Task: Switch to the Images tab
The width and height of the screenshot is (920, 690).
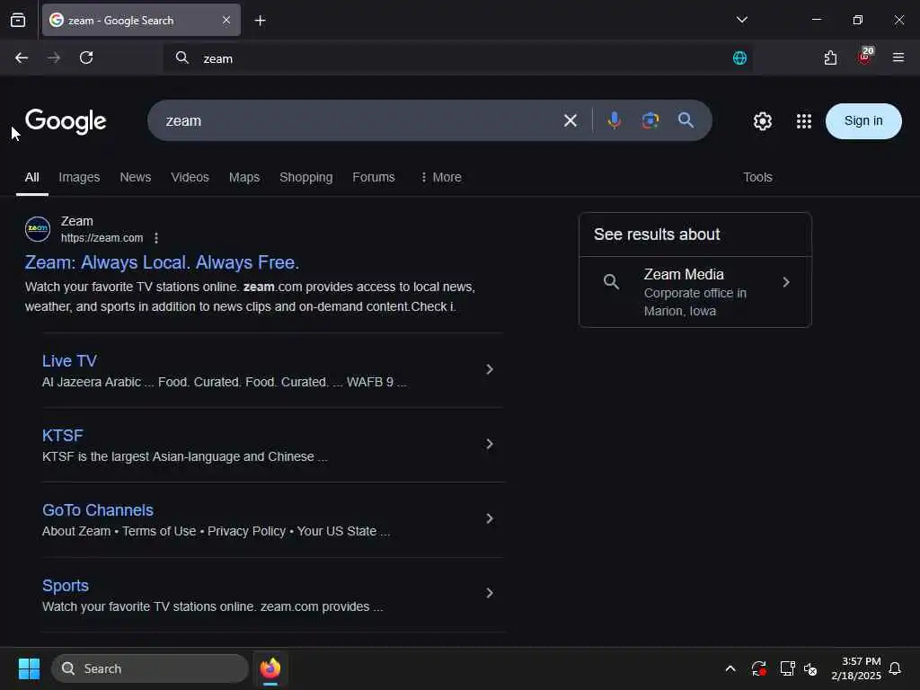Action: click(x=79, y=177)
